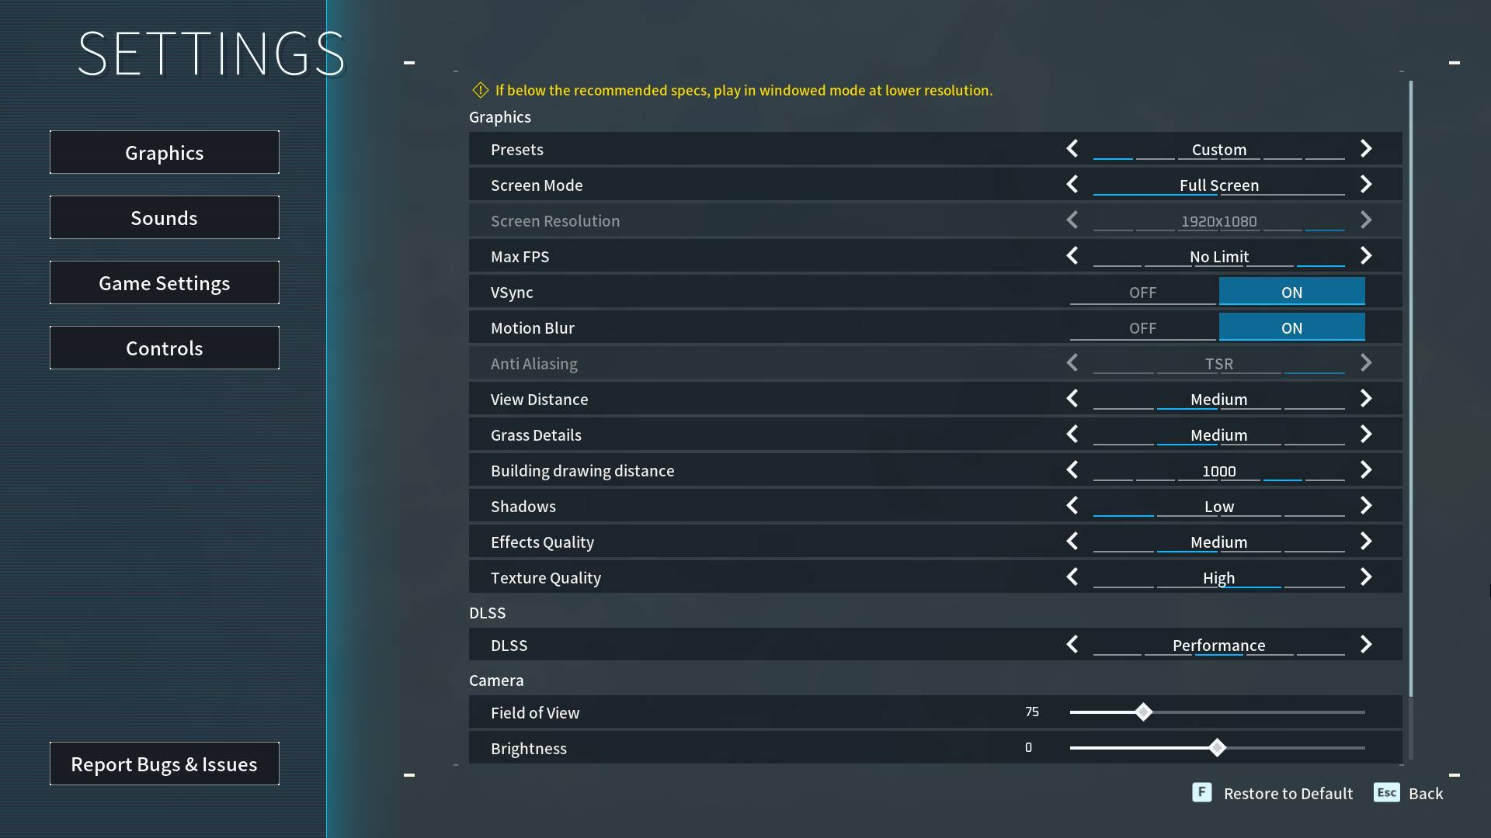Click the Building drawing distance value 1000
The height and width of the screenshot is (838, 1491).
point(1219,471)
